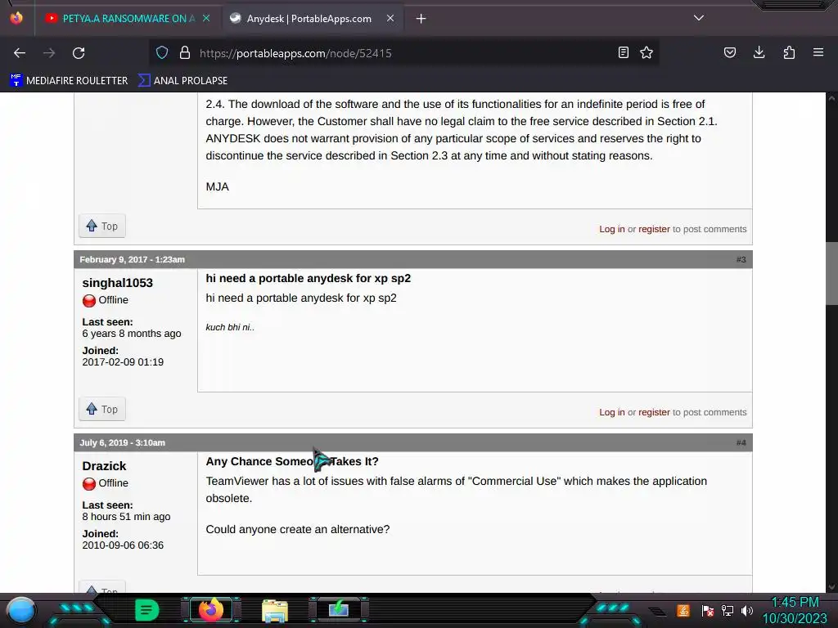
Task: Click Top button below the MJA comment
Action: pos(102,226)
